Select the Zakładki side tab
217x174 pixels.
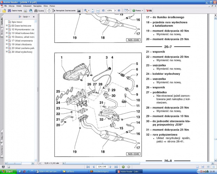tap(2, 21)
